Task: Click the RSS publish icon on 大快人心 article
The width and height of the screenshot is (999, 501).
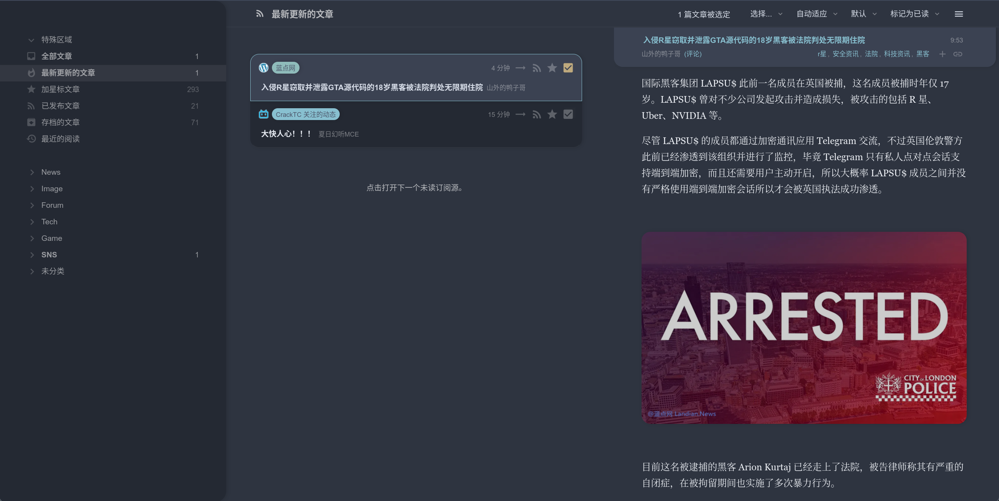Action: coord(536,115)
